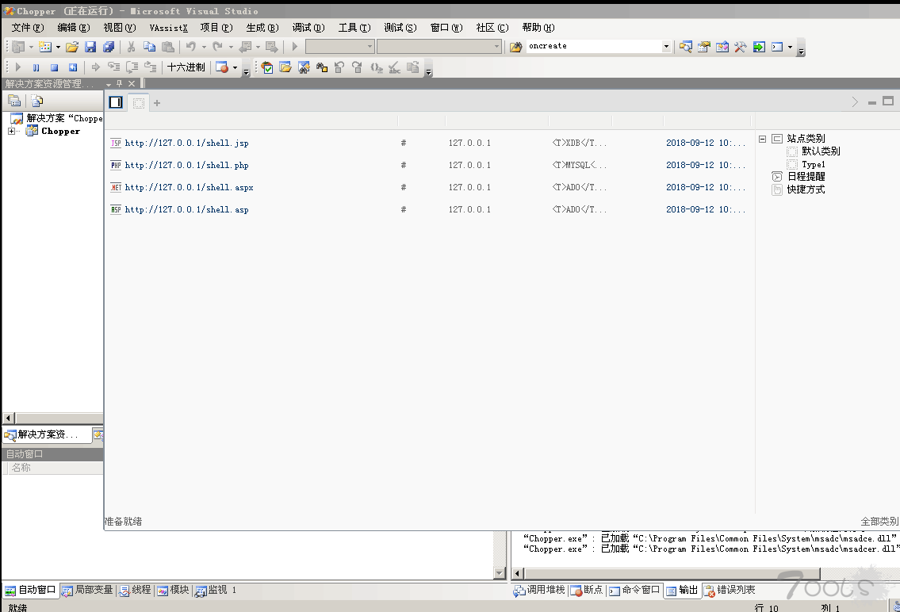Open the Toolbox hammer-wrench icon
The width and height of the screenshot is (900, 612).
point(741,47)
